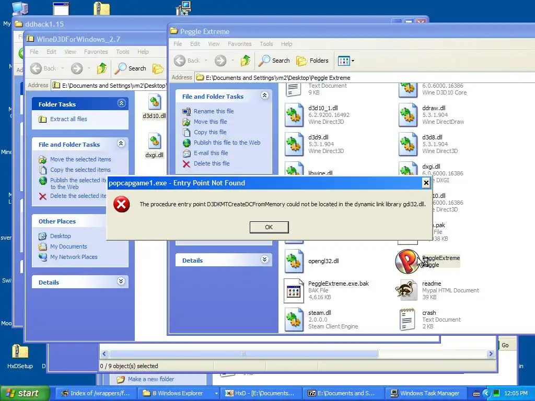535x401 pixels.
Task: Open Favorites menu in WineD3DForWindows window
Action: tap(96, 52)
